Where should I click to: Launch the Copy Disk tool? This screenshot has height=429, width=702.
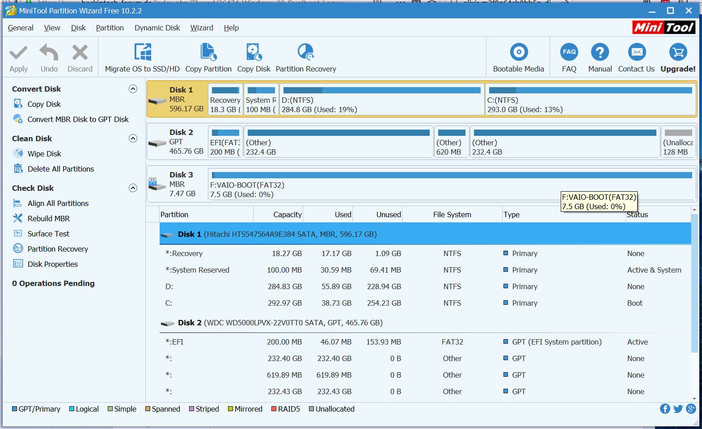pos(254,53)
